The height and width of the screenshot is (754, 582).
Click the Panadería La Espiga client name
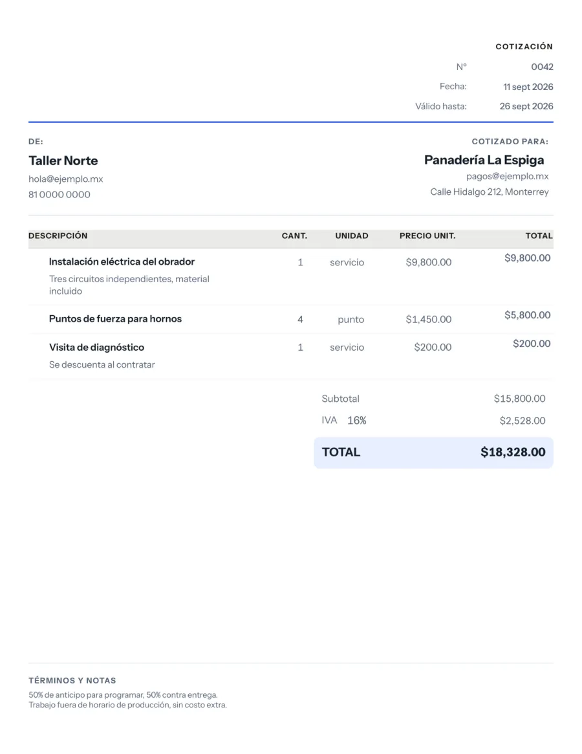[x=484, y=160]
